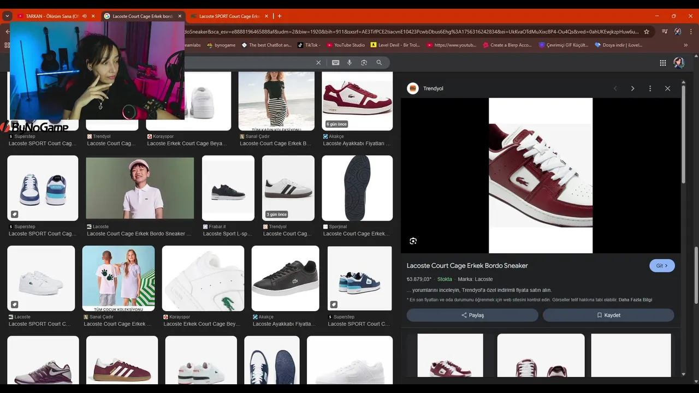Show more bookmarks with the chevron
Image resolution: width=699 pixels, height=393 pixels.
pyautogui.click(x=686, y=45)
